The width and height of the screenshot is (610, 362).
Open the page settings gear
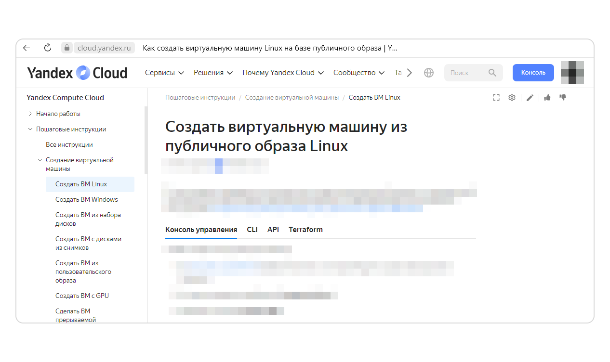tap(512, 97)
